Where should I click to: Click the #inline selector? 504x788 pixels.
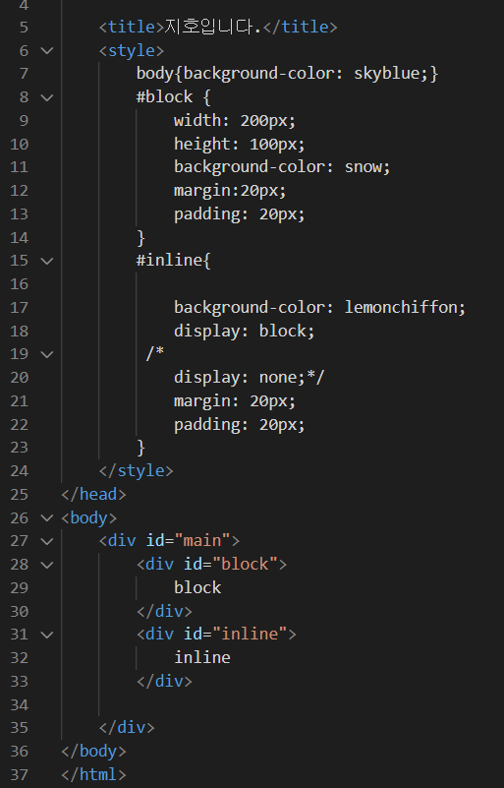coord(170,261)
